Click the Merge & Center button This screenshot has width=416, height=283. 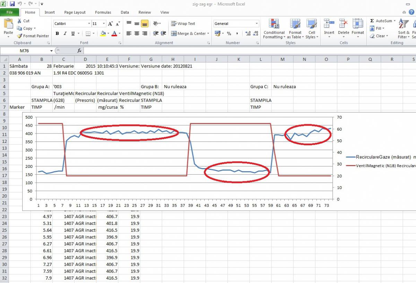point(190,34)
